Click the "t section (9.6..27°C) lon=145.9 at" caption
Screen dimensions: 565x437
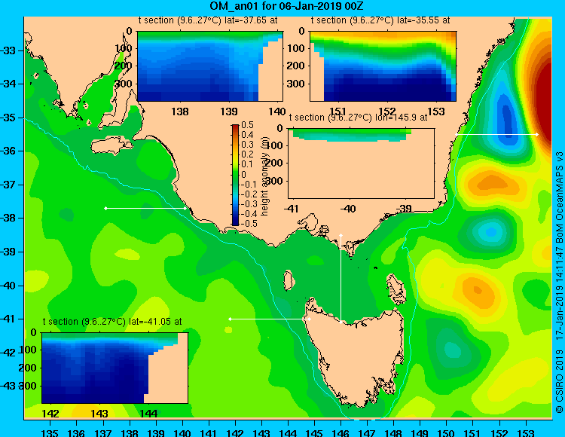tap(358, 118)
